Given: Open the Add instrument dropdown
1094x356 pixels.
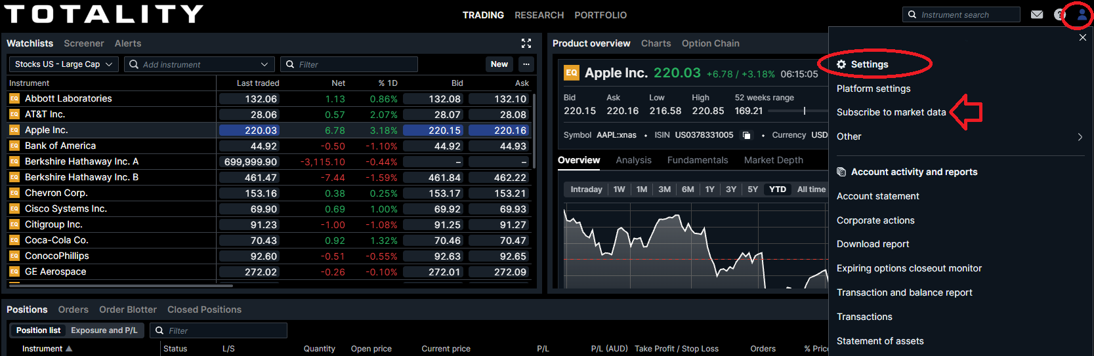Looking at the screenshot, I should click(200, 64).
